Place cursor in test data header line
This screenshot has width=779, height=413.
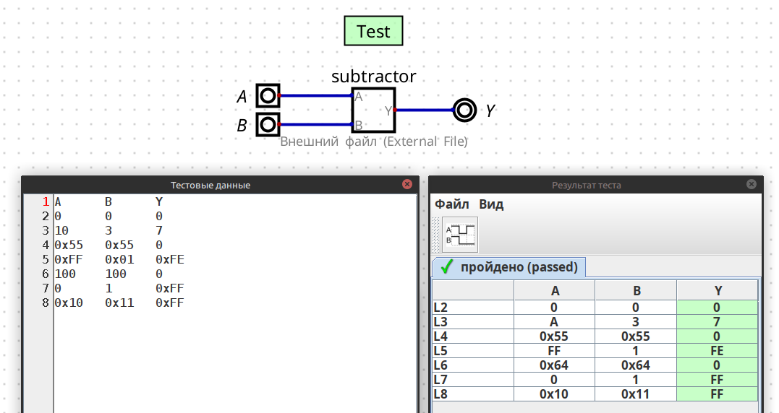pos(234,201)
